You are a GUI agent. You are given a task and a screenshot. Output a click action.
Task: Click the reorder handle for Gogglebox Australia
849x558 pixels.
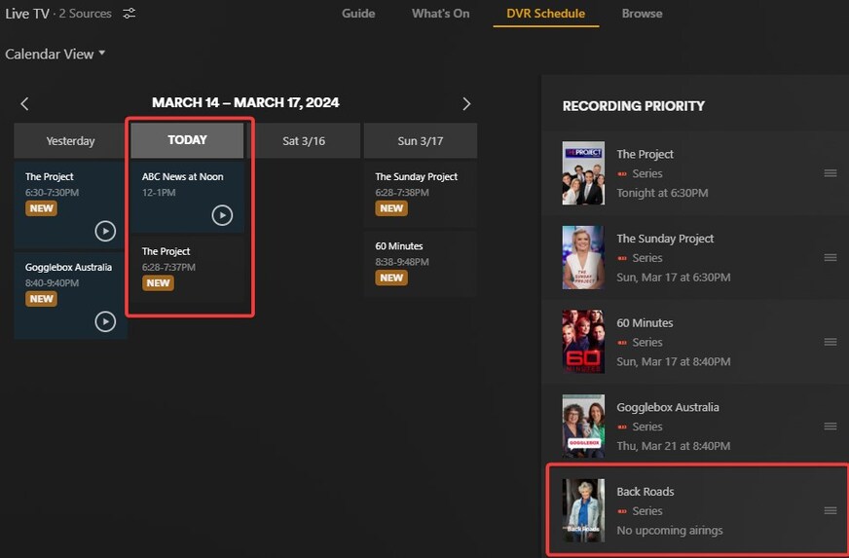click(x=831, y=427)
